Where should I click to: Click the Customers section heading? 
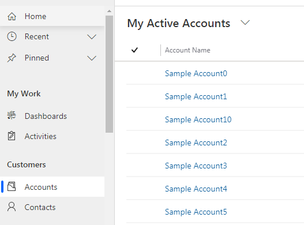coord(27,164)
